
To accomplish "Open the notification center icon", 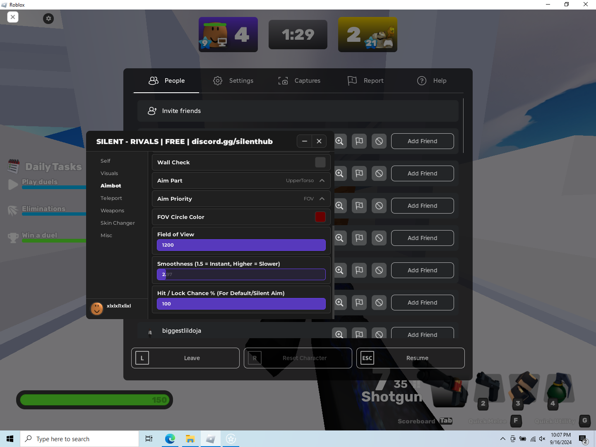I will pyautogui.click(x=584, y=439).
